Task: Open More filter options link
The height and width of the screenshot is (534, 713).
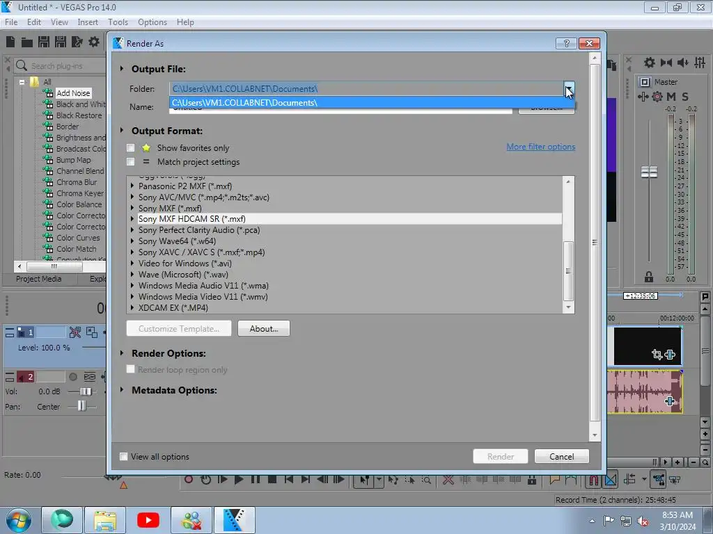Action: (x=540, y=147)
